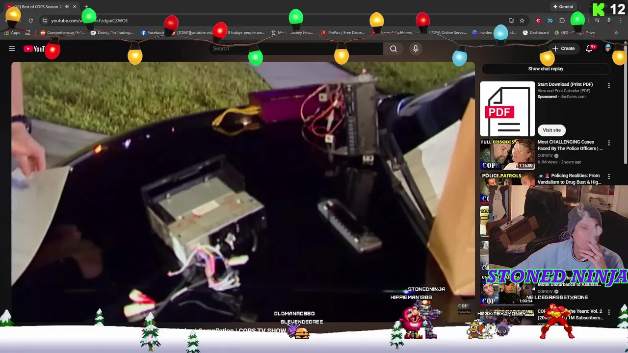The image size is (628, 353).
Task: Bookmark this page with the star icon
Action: 522,21
